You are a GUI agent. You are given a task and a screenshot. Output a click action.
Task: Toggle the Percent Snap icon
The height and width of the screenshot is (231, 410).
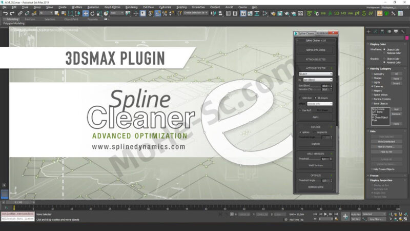tap(165, 13)
